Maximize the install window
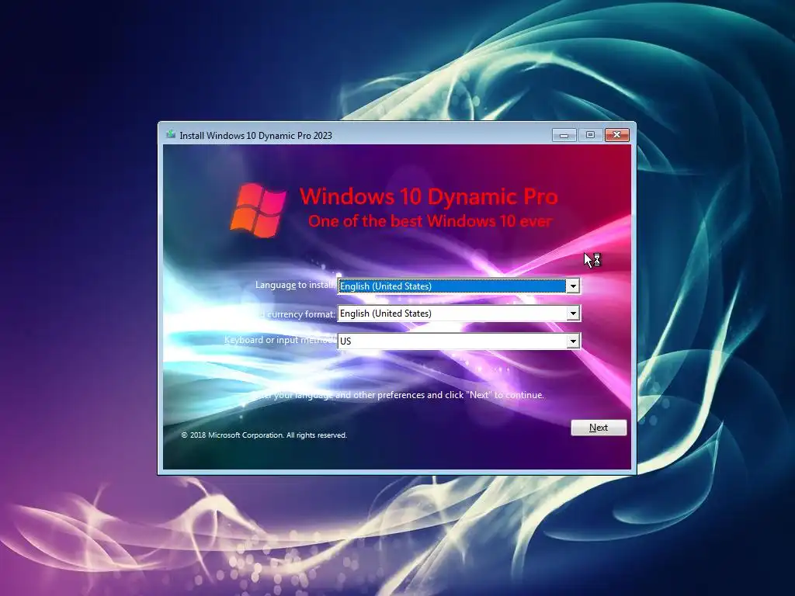The height and width of the screenshot is (596, 795). coord(590,135)
